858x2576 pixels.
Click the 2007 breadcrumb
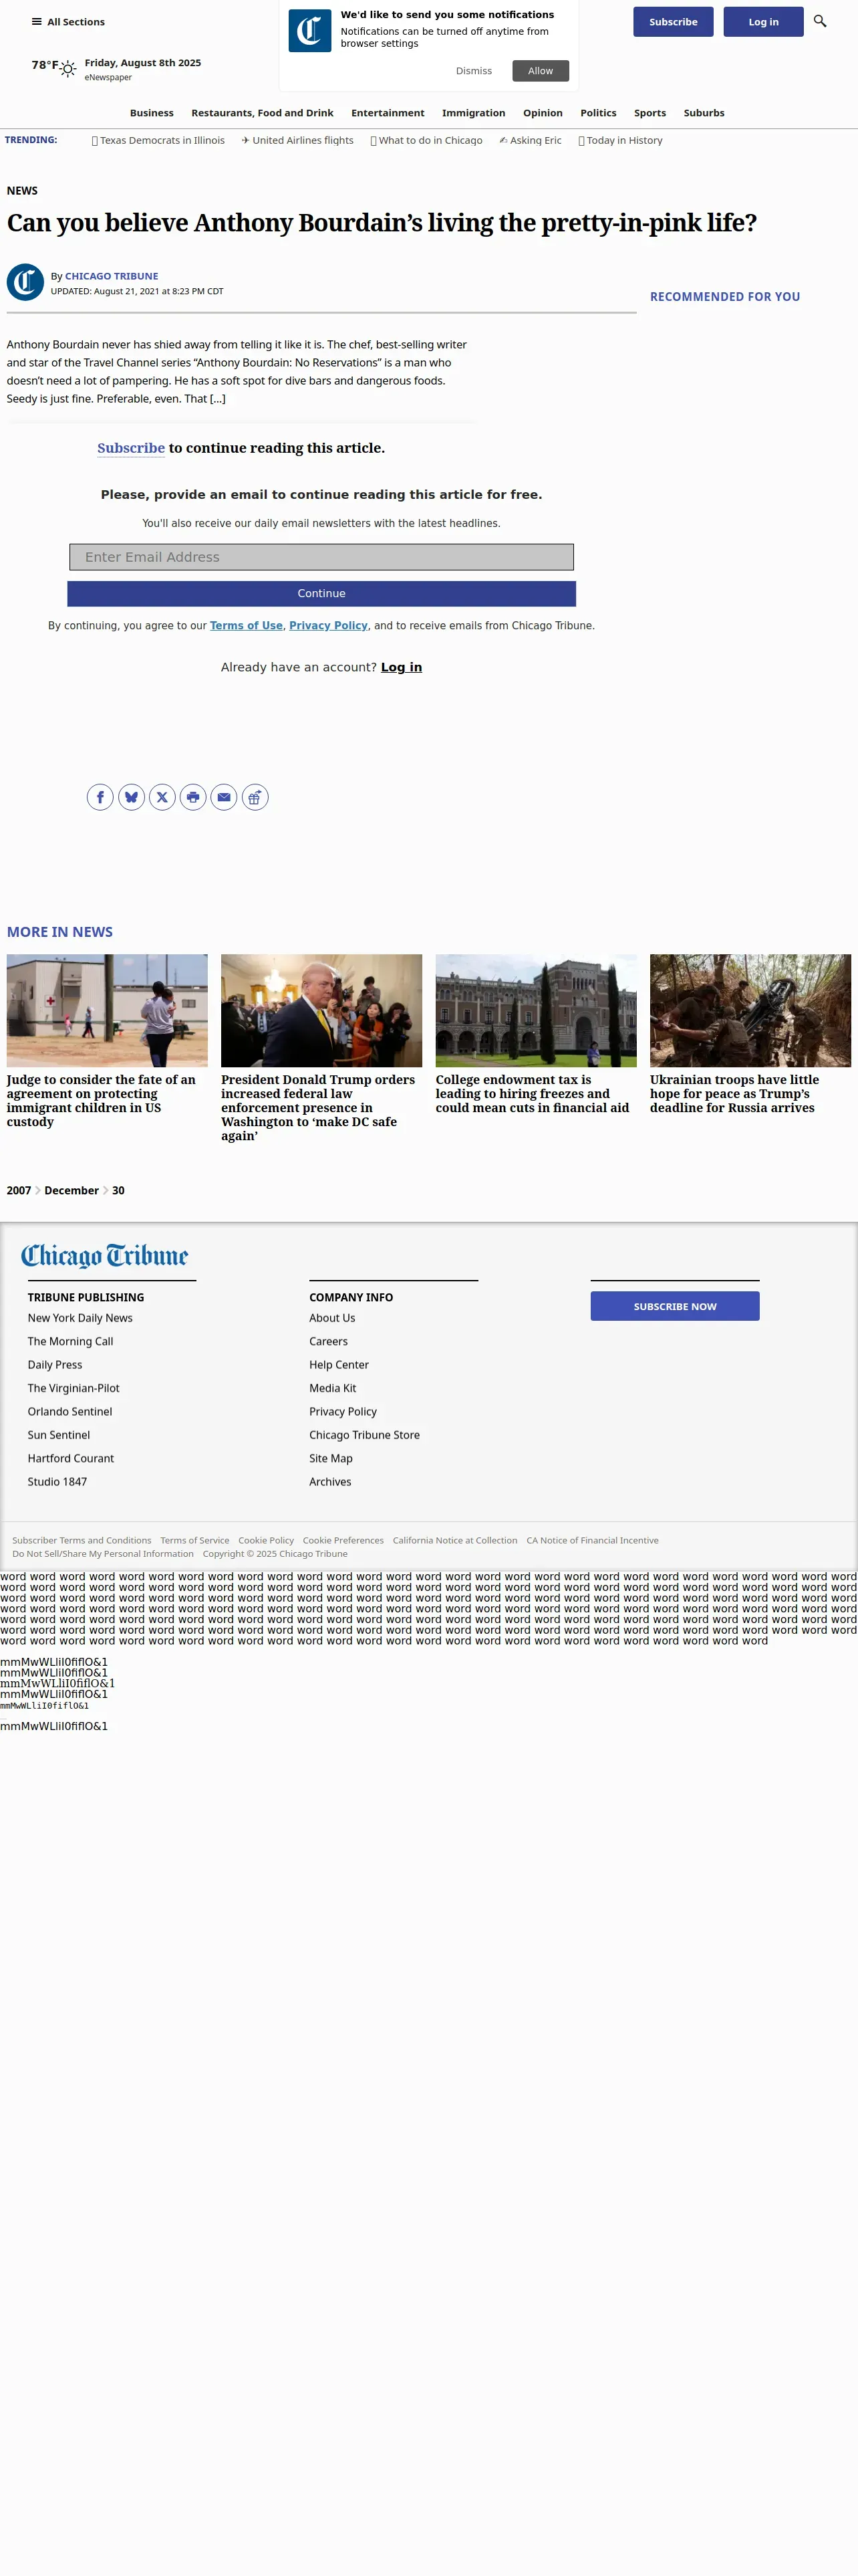coord(19,1190)
